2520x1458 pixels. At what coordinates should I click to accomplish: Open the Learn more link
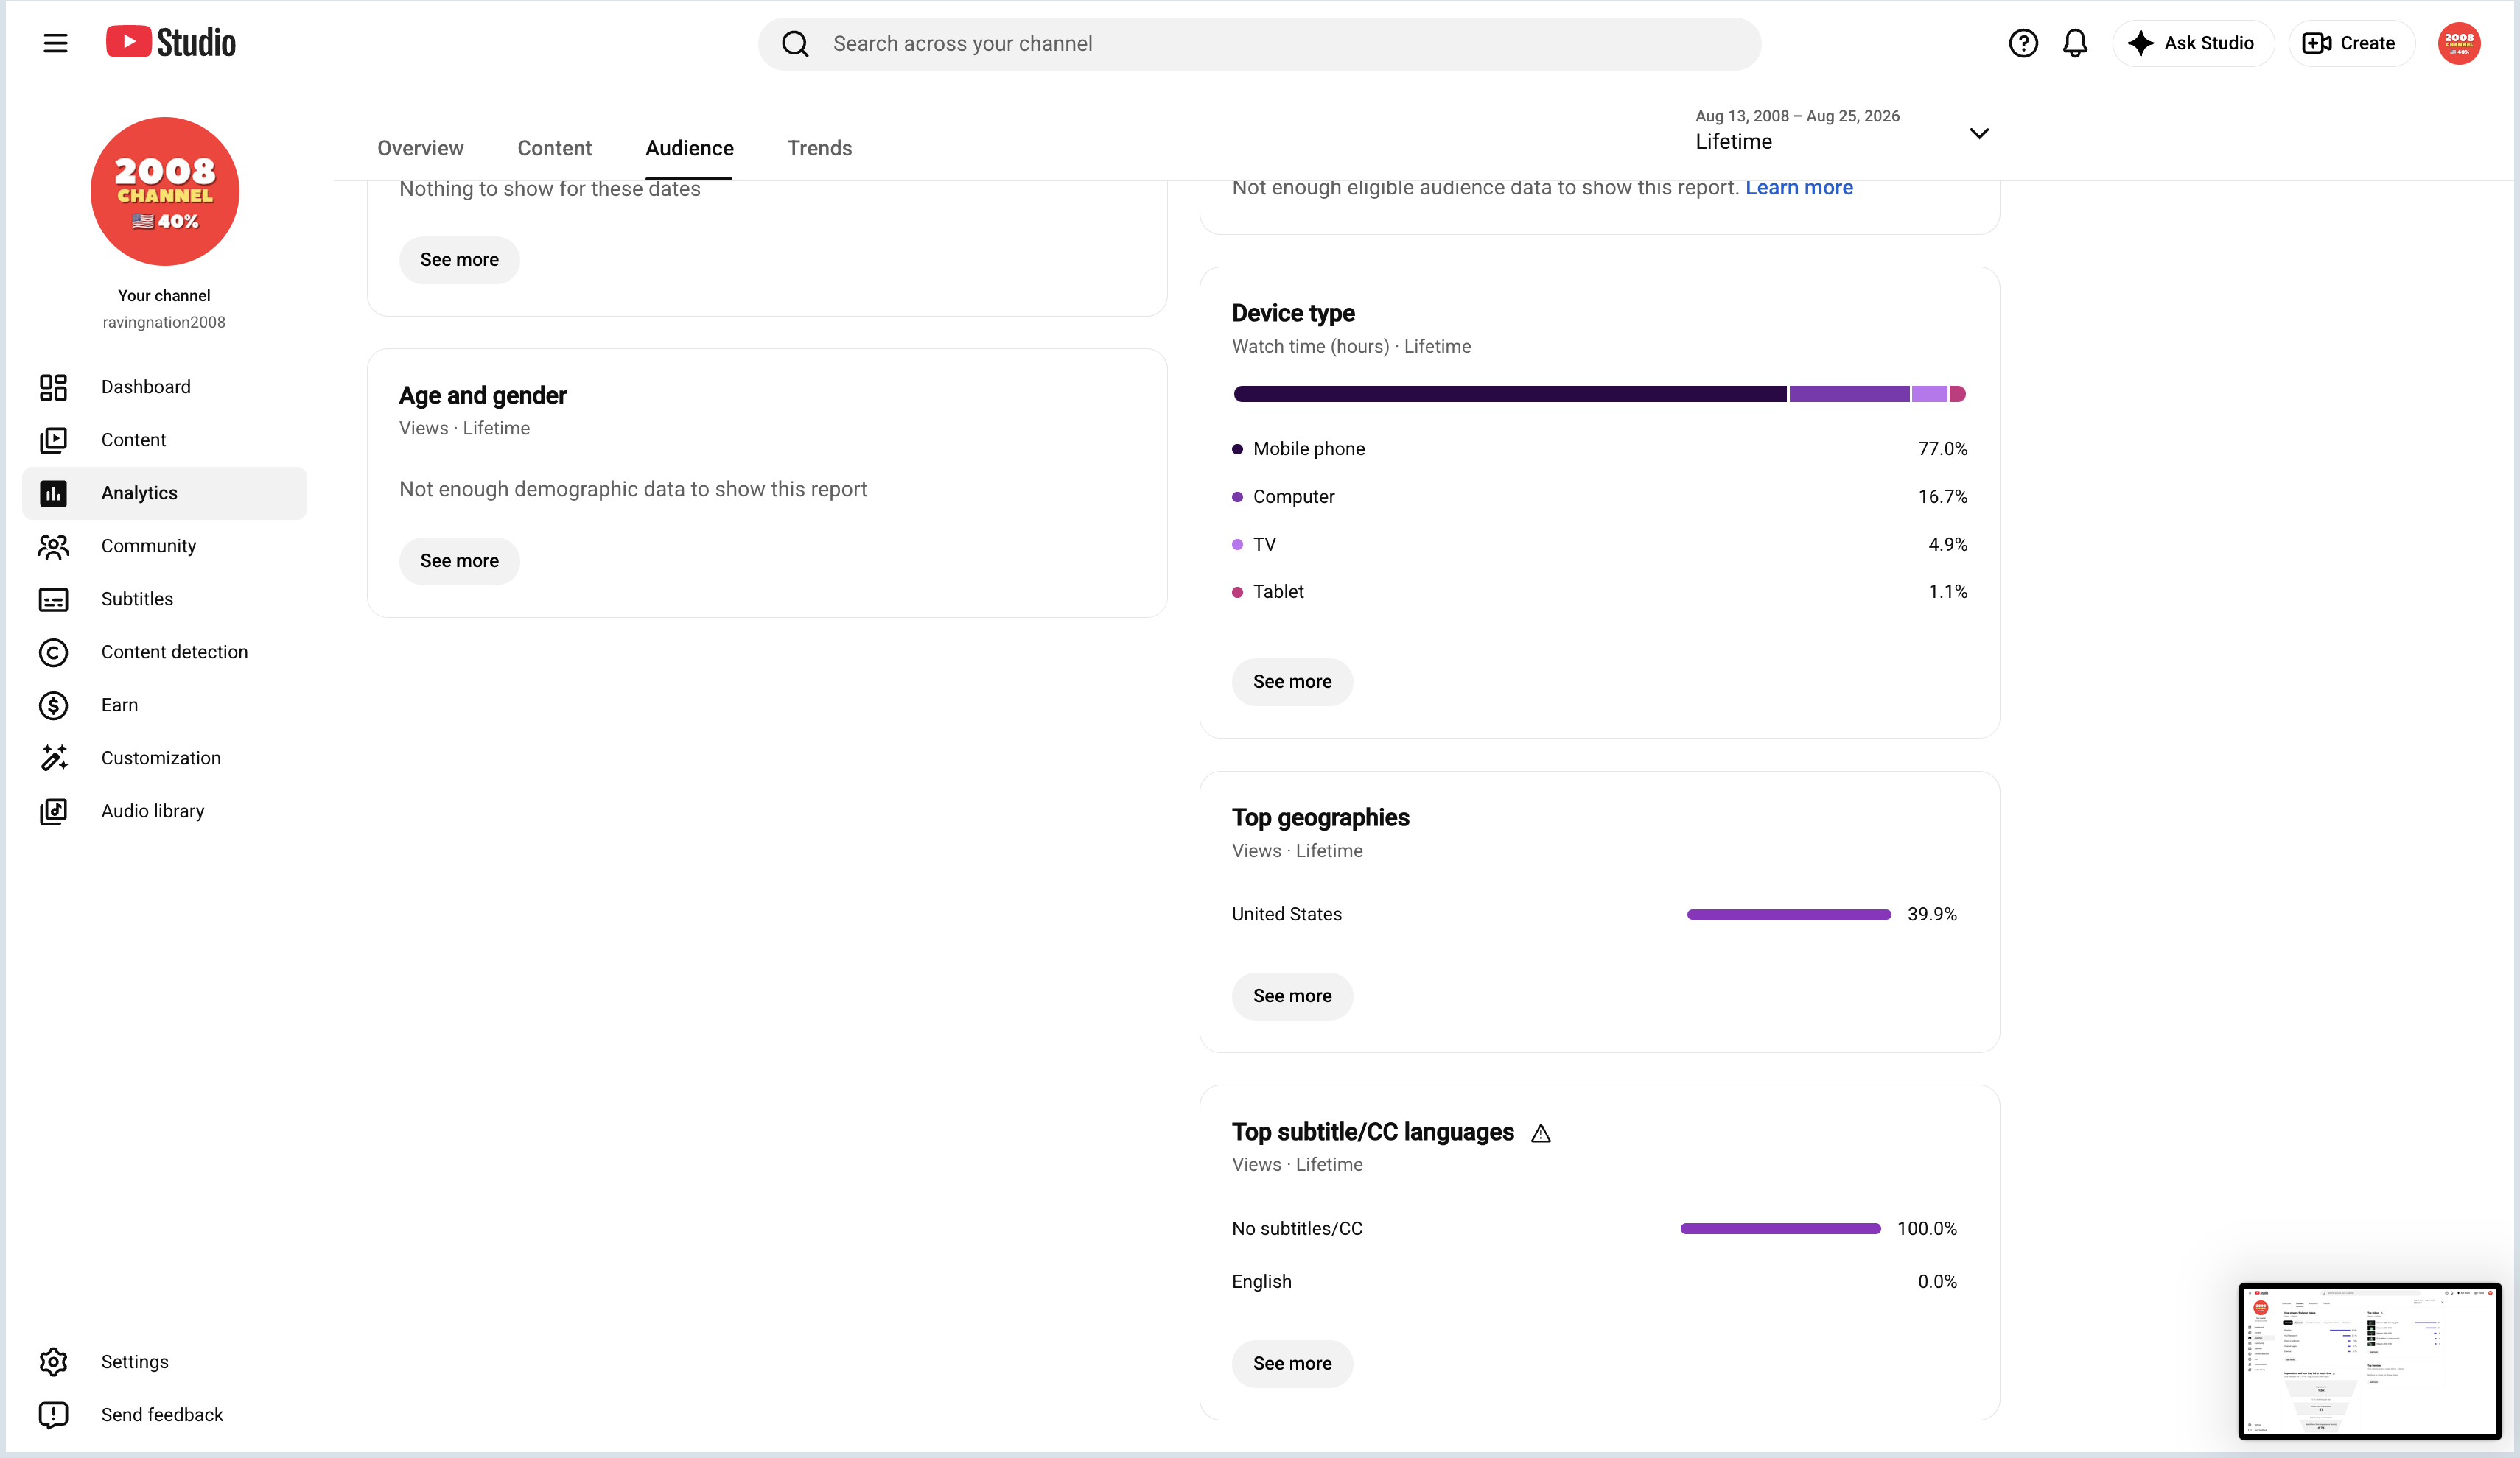coord(1799,187)
